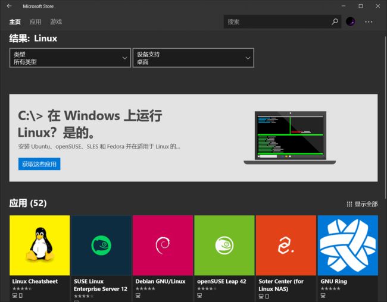This screenshot has width=387, height=302.
Task: Open the GNU Ring app icon
Action: tap(348, 246)
